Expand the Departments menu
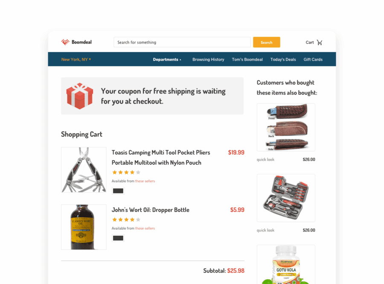The height and width of the screenshot is (284, 384). pyautogui.click(x=167, y=59)
